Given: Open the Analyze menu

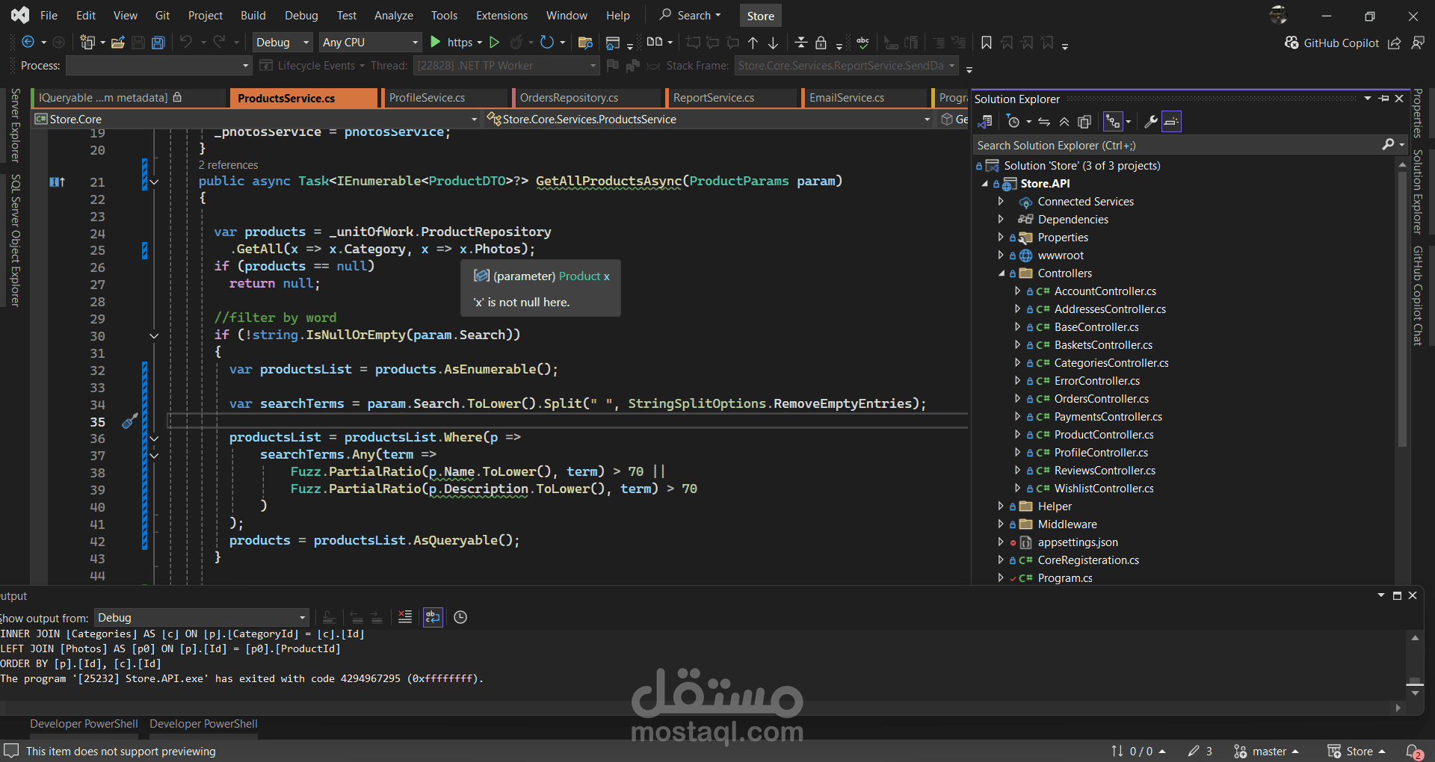Looking at the screenshot, I should (x=394, y=16).
